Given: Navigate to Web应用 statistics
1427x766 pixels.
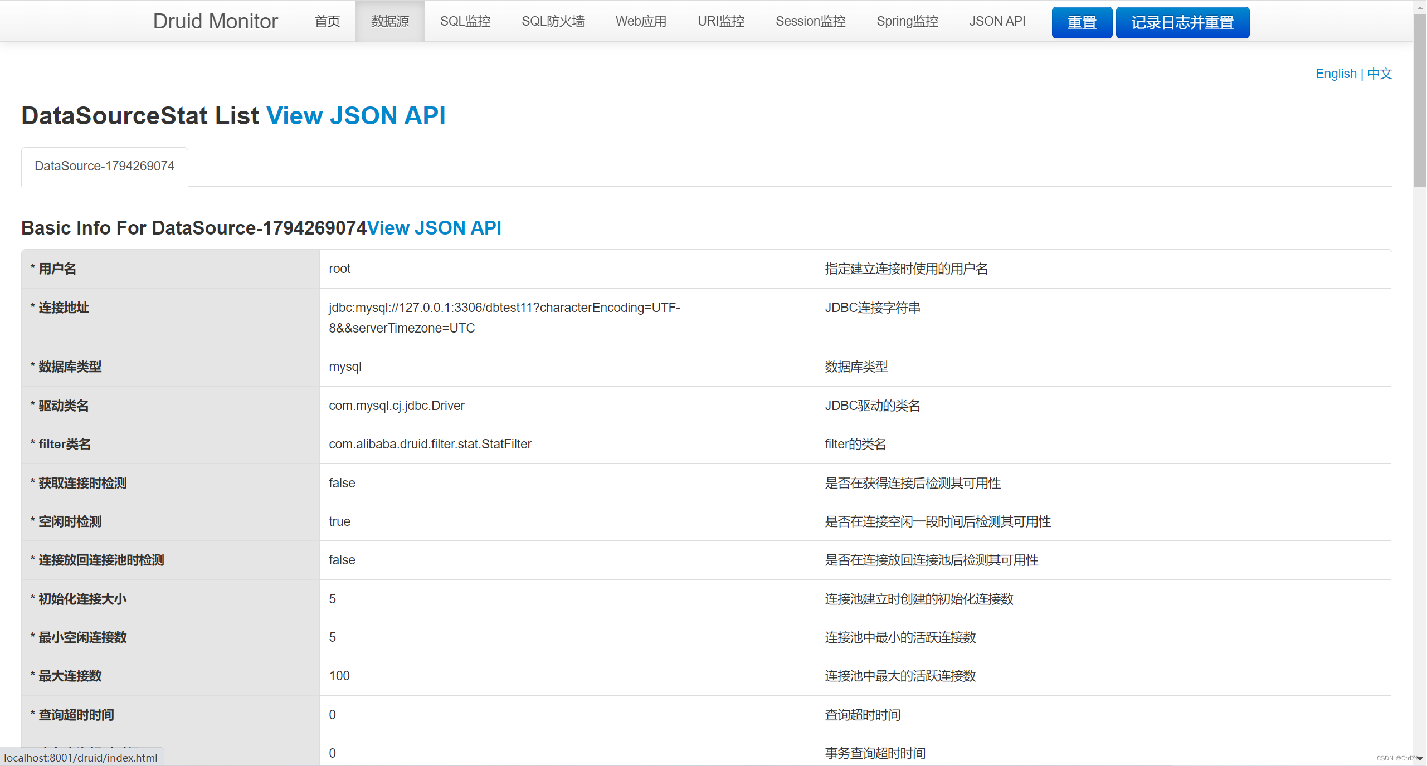Looking at the screenshot, I should [x=640, y=21].
